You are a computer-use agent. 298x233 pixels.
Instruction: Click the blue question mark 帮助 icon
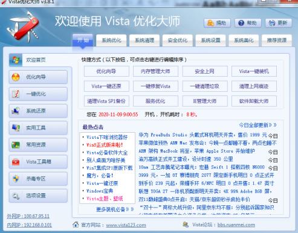coord(241,23)
